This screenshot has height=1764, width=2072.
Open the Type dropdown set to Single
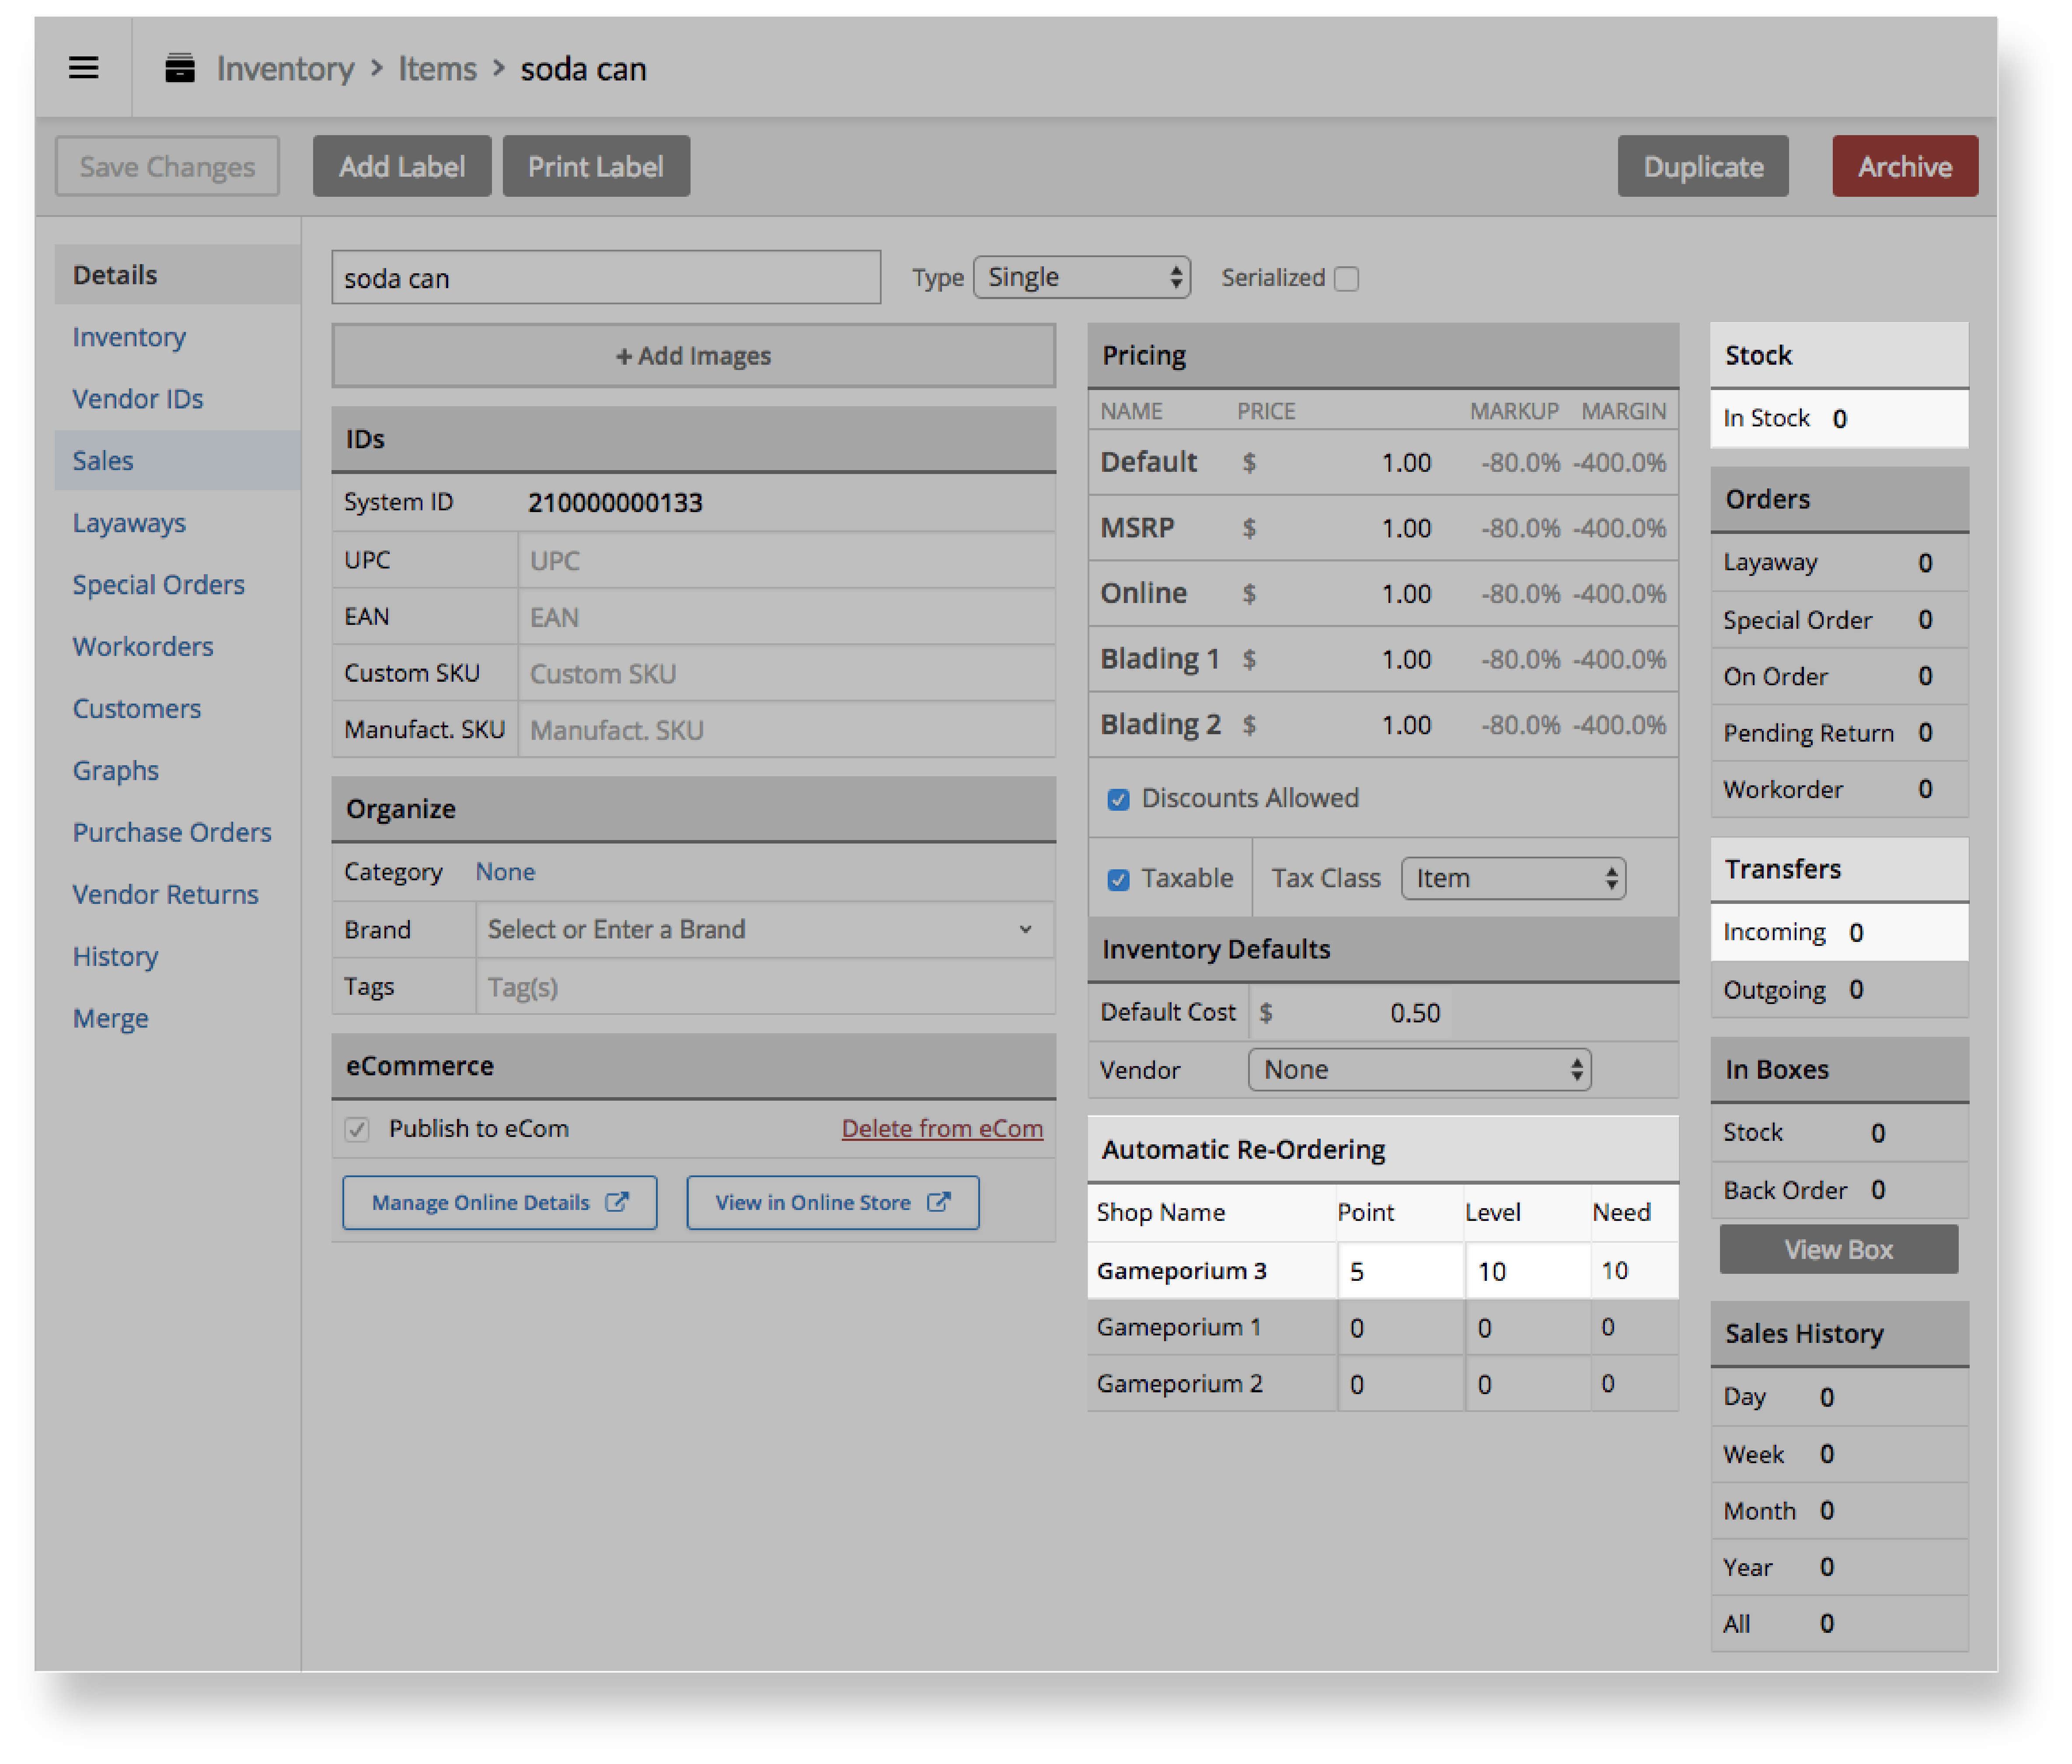[x=1081, y=277]
